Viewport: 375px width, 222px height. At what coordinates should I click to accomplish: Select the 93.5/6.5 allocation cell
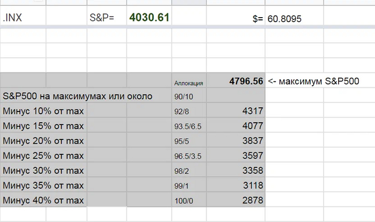pyautogui.click(x=189, y=127)
